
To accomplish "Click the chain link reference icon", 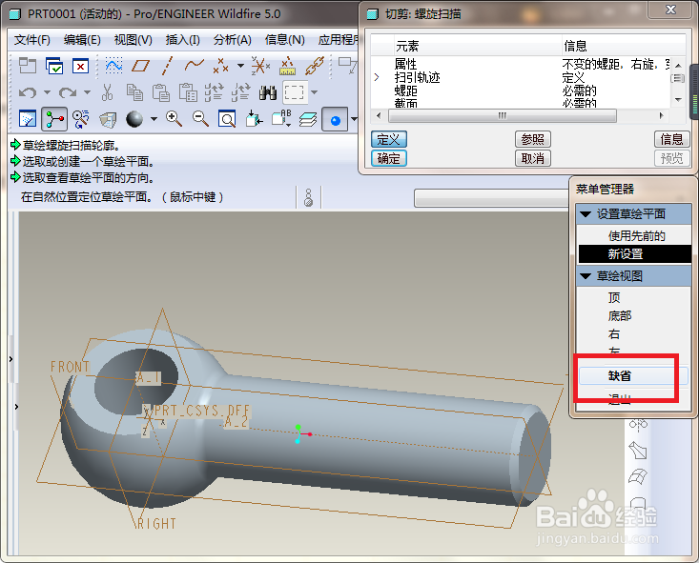I will click(315, 66).
